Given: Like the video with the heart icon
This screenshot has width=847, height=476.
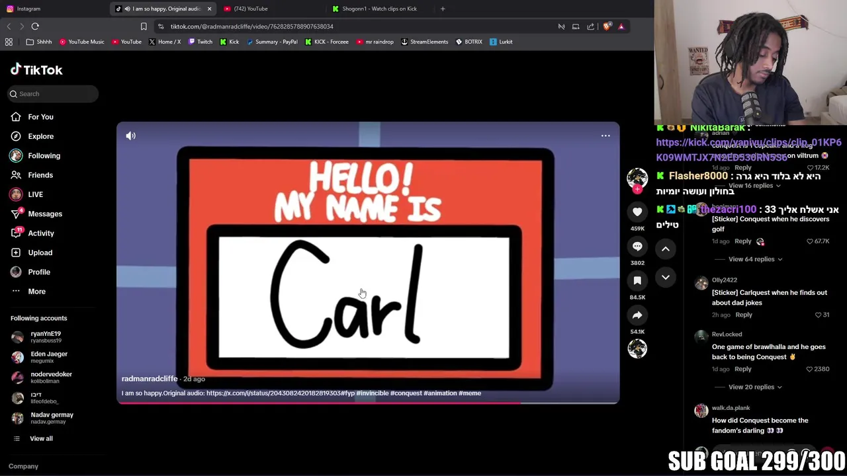Looking at the screenshot, I should pyautogui.click(x=637, y=212).
